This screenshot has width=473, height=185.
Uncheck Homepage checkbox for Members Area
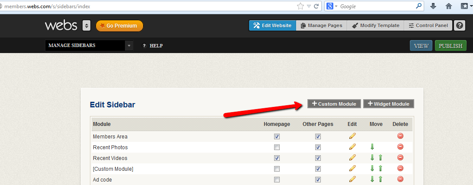click(x=277, y=136)
